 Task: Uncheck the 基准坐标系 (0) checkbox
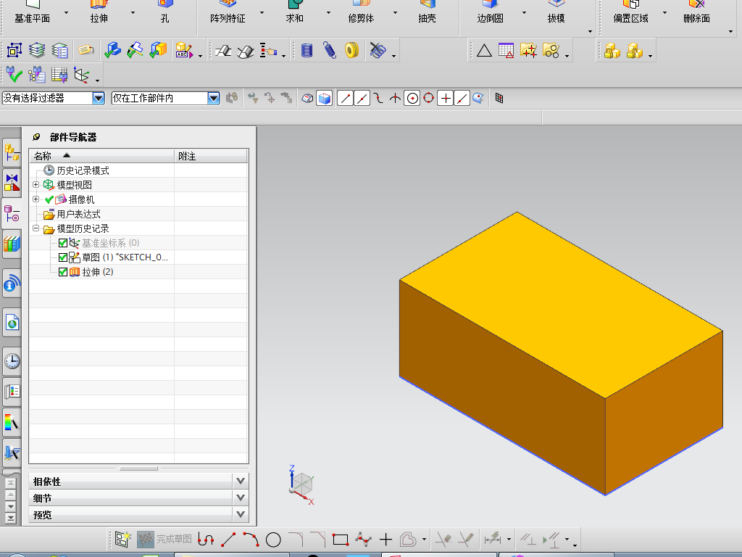[x=63, y=244]
